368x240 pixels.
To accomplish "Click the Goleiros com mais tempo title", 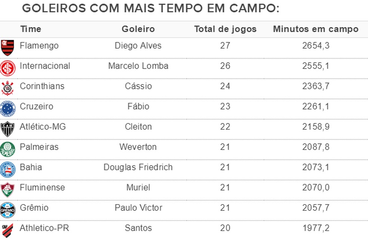I will coord(151,9).
